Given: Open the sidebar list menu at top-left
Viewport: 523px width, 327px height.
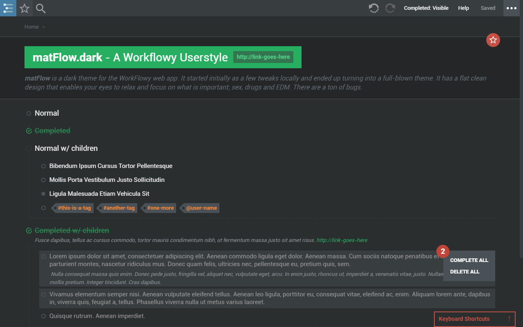Looking at the screenshot, I should (8, 8).
